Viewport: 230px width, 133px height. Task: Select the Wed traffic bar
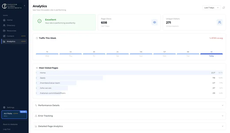(47, 54)
